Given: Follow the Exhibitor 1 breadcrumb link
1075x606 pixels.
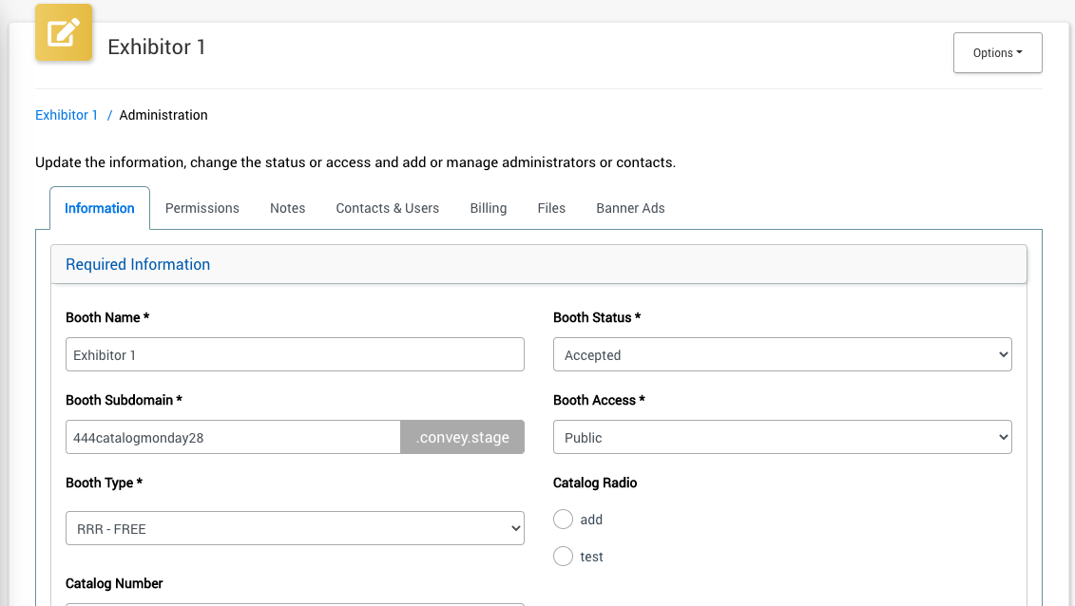Looking at the screenshot, I should click(x=67, y=115).
